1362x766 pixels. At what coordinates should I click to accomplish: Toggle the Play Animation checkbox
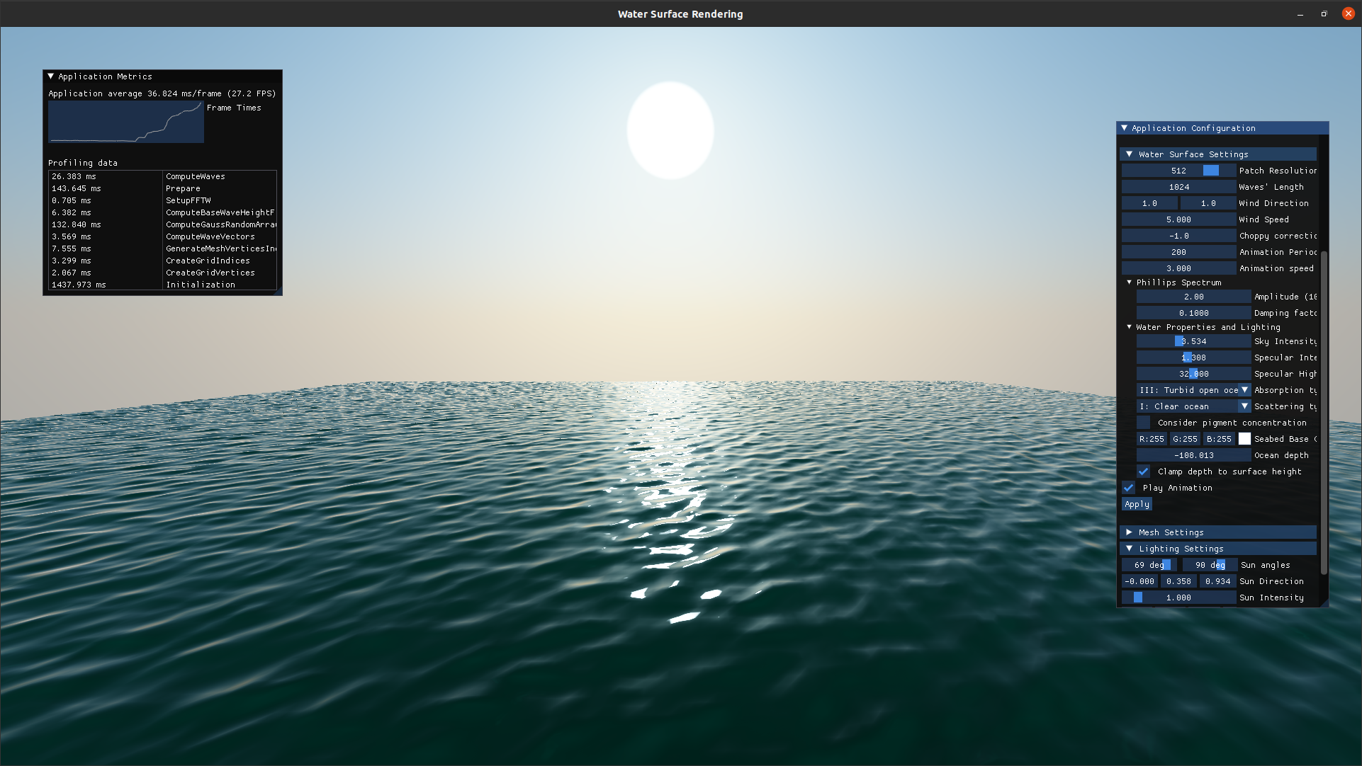click(x=1128, y=488)
